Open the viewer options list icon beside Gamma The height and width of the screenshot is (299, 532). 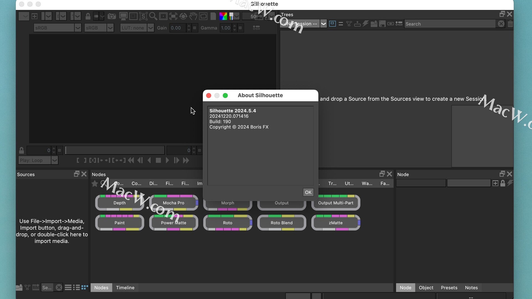[x=256, y=28]
